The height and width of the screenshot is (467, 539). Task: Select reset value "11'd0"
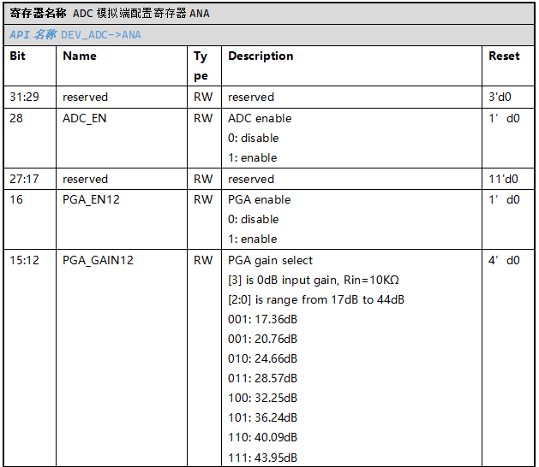coord(503,179)
